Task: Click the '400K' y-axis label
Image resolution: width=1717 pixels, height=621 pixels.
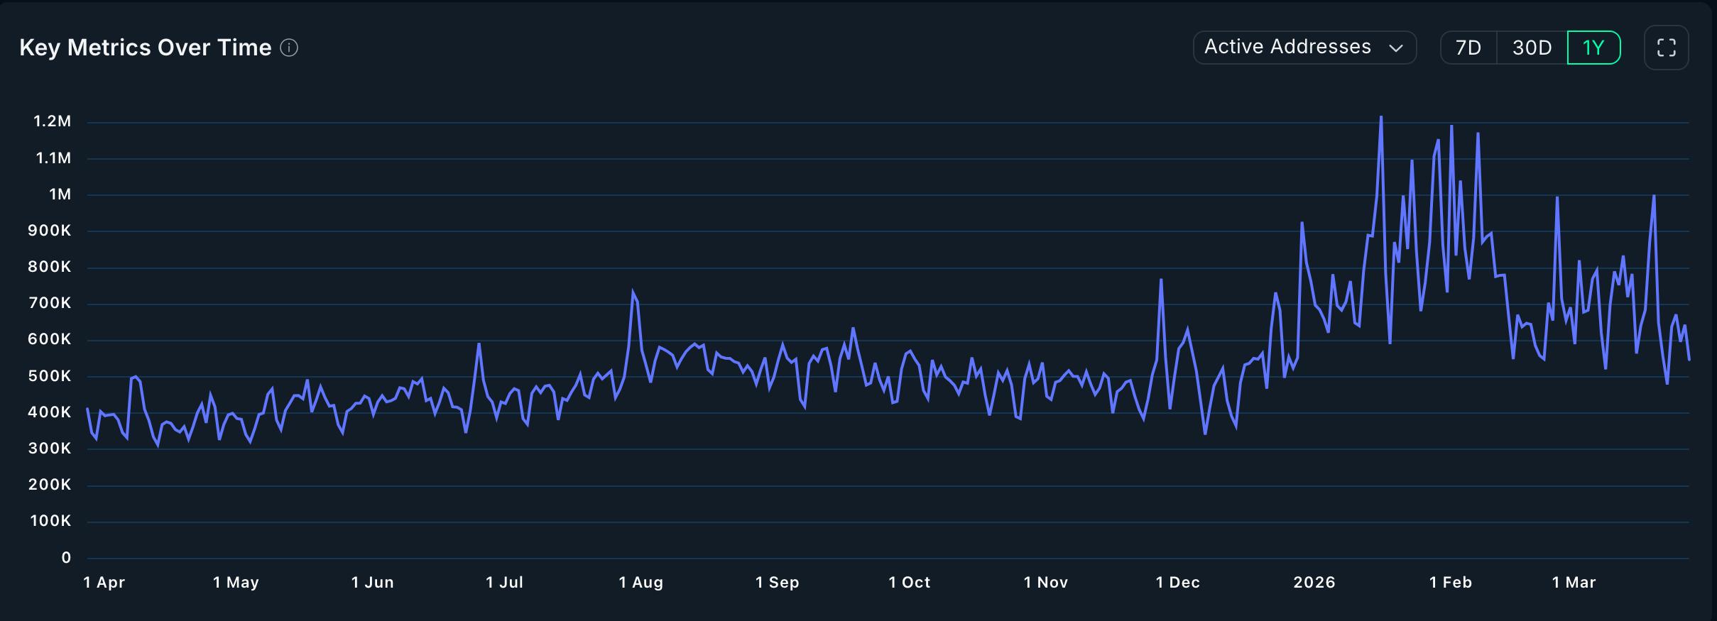Action: [50, 412]
